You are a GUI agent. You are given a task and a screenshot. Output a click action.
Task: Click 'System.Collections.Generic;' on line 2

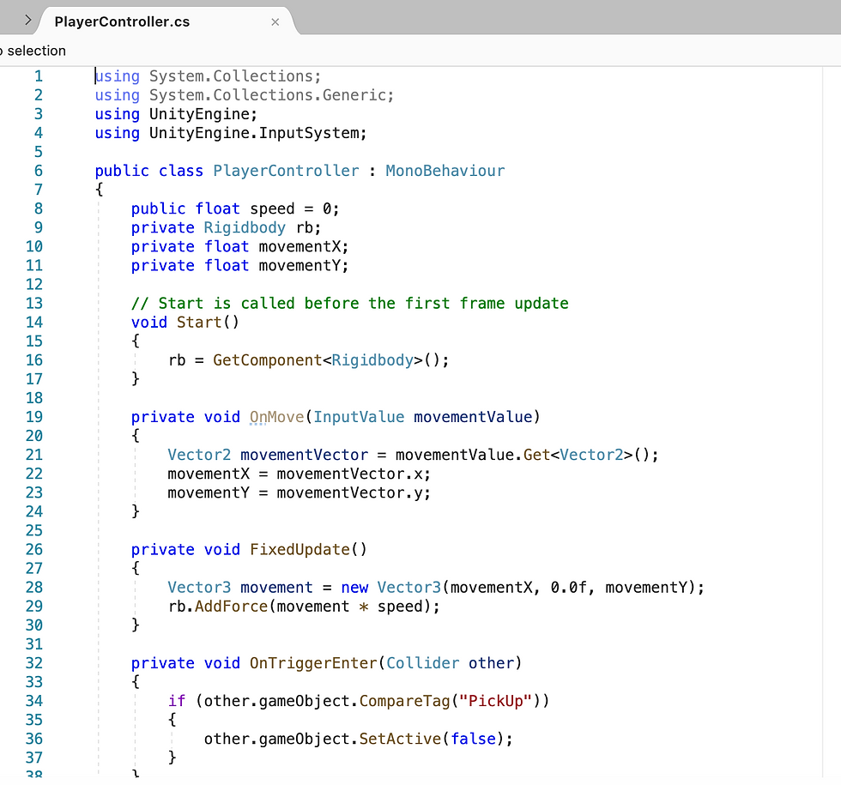pos(271,95)
